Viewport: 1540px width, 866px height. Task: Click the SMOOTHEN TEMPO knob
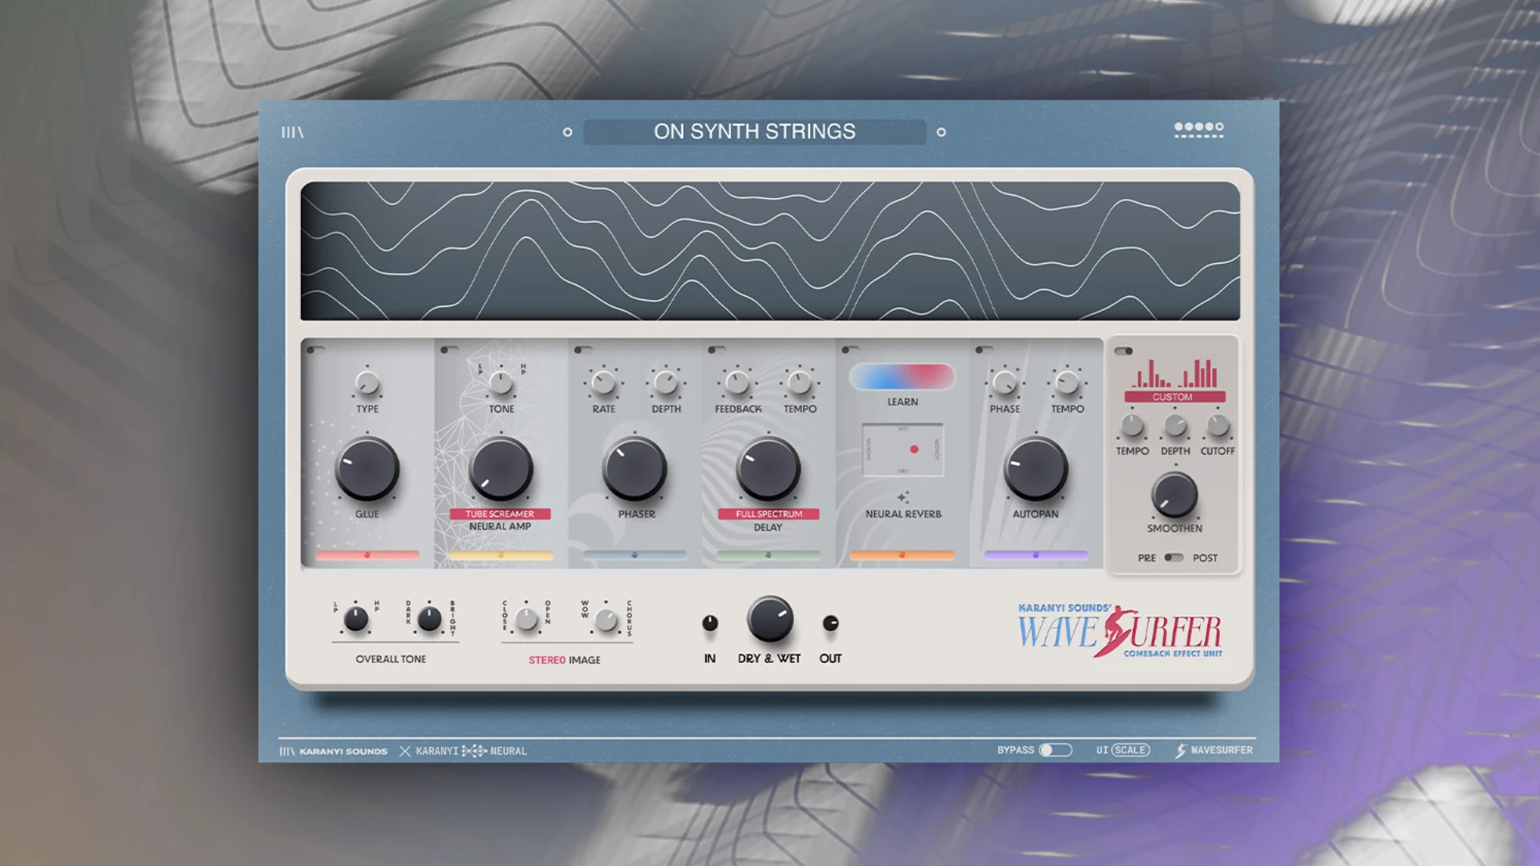pos(1132,426)
